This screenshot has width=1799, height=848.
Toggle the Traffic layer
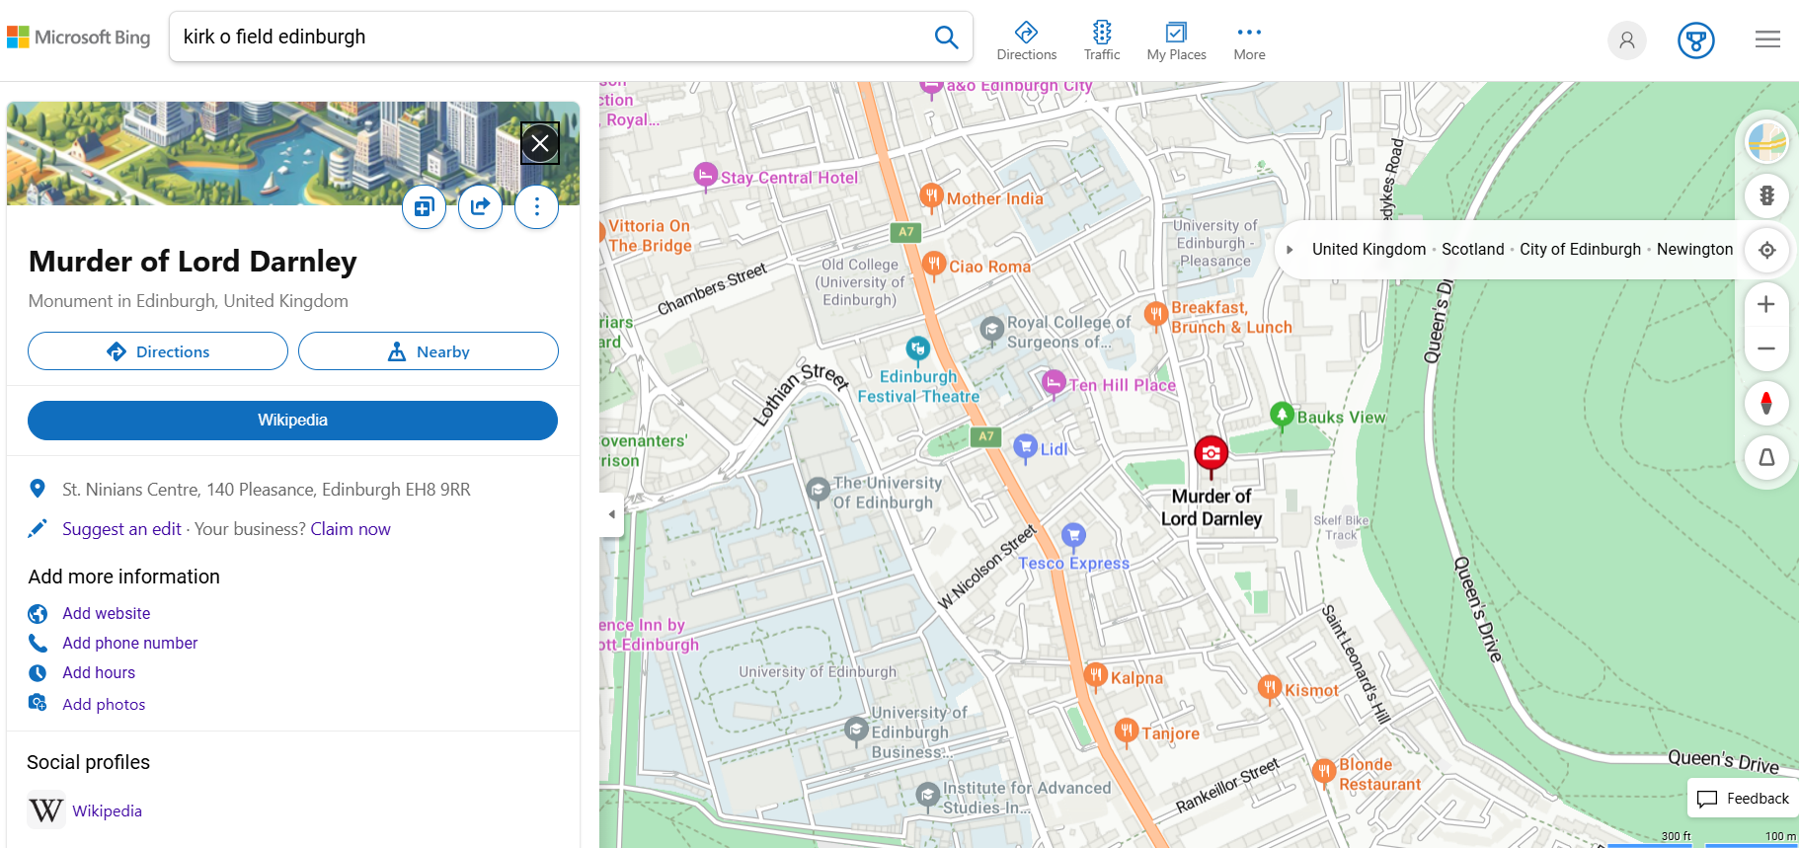1102,40
